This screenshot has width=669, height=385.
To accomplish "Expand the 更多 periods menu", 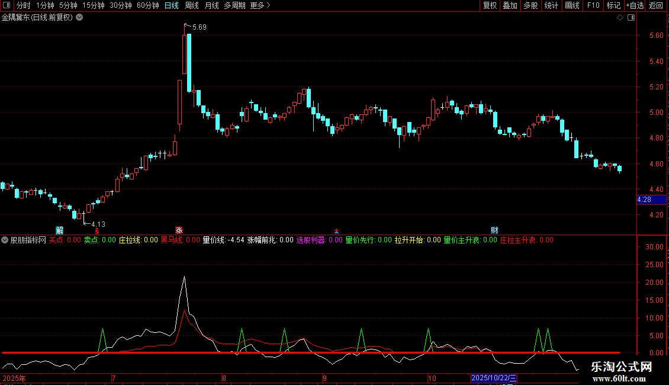I will click(x=260, y=5).
